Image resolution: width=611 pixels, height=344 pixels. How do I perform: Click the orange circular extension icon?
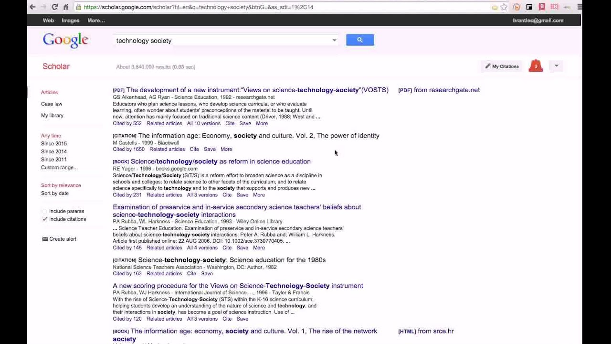516,7
